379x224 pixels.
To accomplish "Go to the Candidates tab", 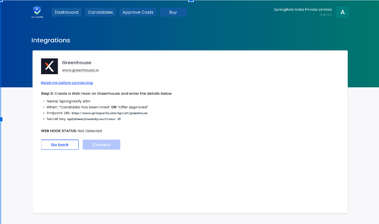I will coord(100,12).
